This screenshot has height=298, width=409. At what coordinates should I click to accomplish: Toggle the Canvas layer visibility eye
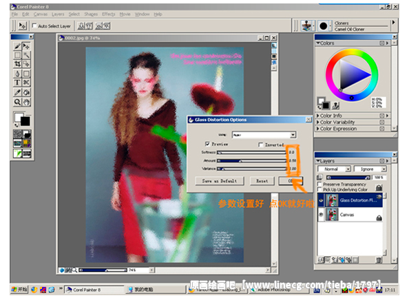click(321, 215)
